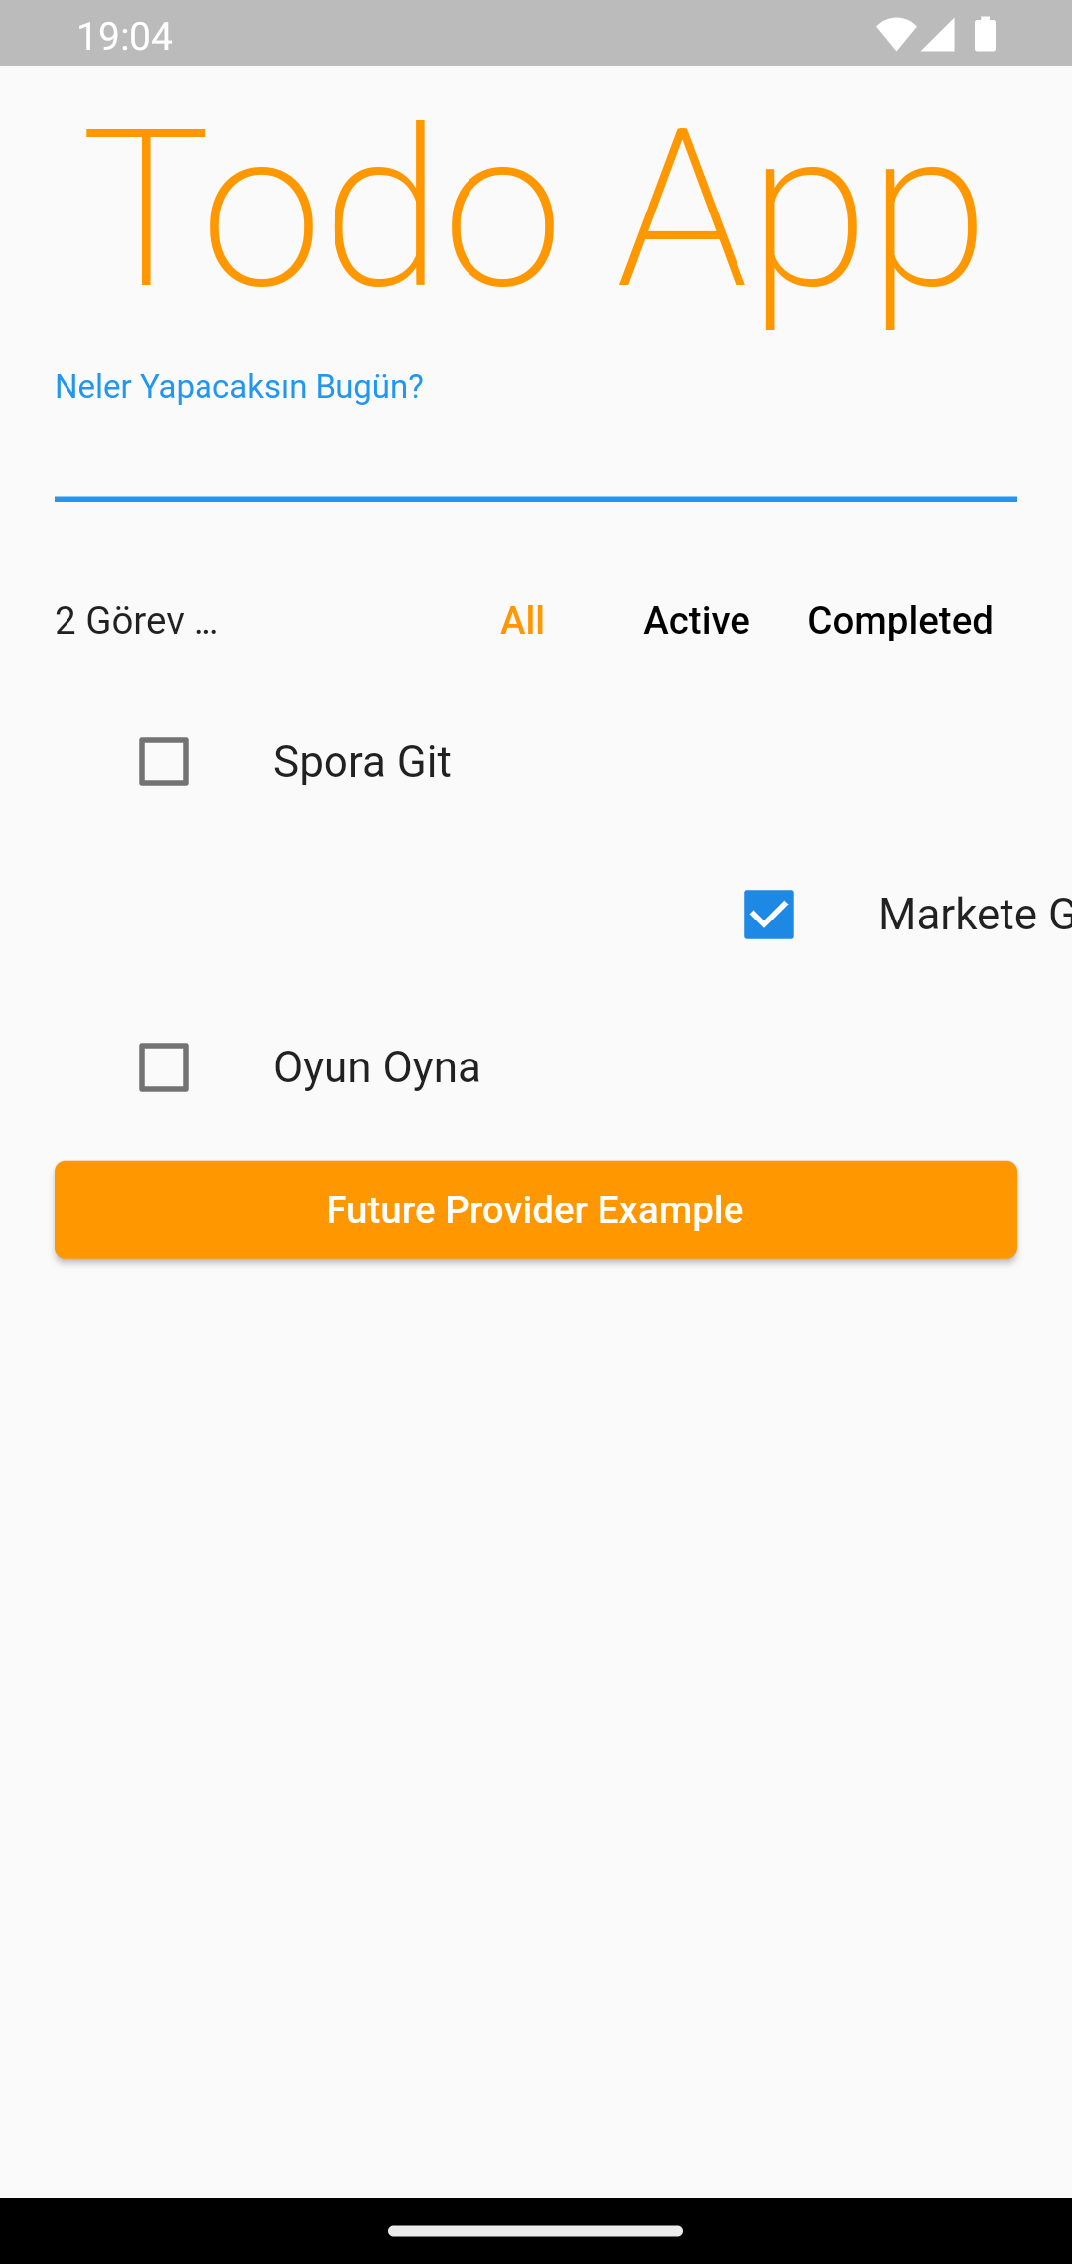
Task: Click the 2 Görev counter text
Action: point(135,620)
